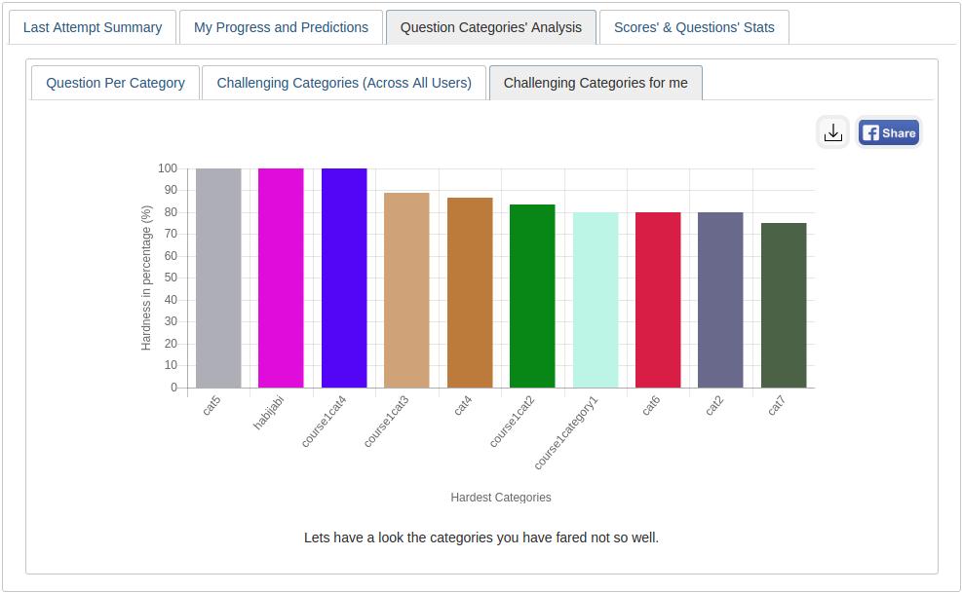Click the magenta habijabi bar
This screenshot has height=593, width=962.
(281, 278)
